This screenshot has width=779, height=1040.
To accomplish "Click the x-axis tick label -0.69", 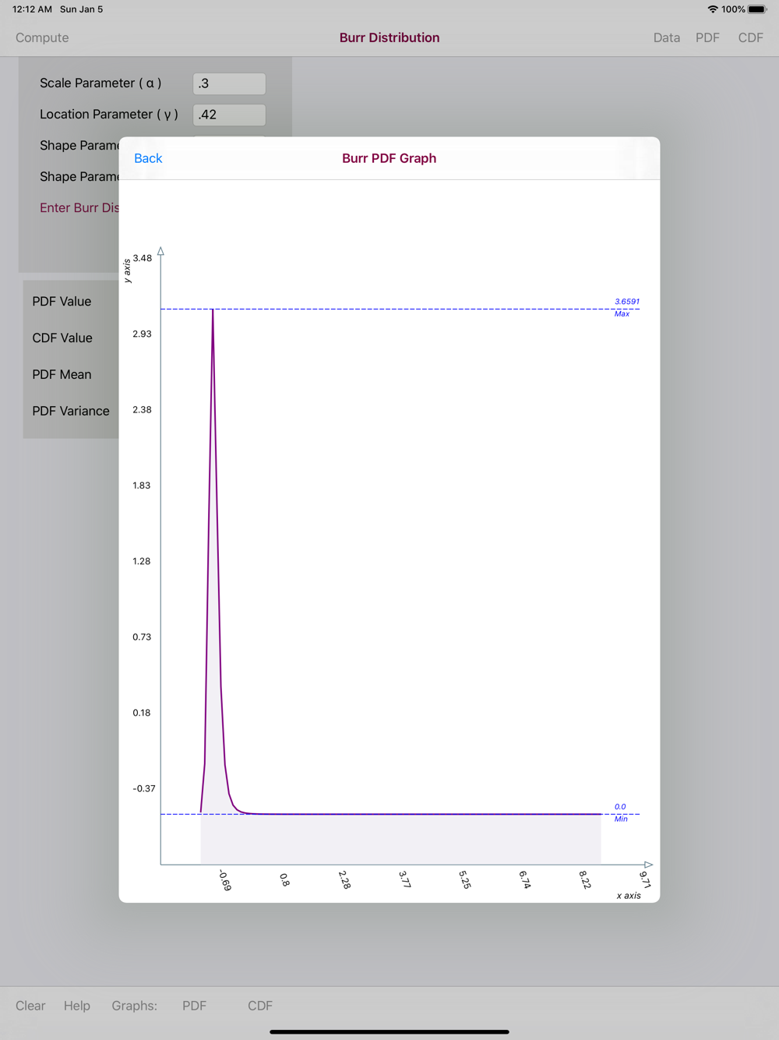I will point(224,880).
